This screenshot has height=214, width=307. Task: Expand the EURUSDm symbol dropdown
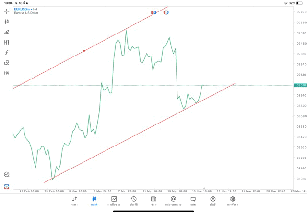23,9
